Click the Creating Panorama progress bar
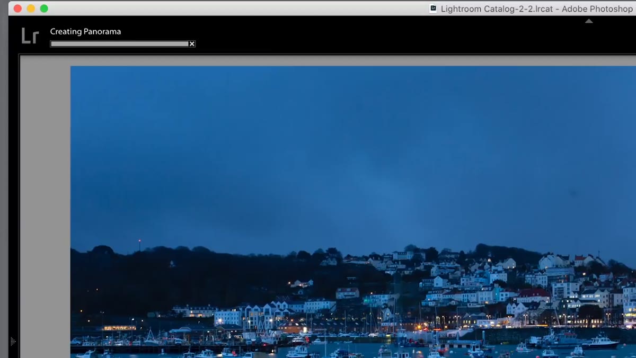Viewport: 636px width, 358px height. 119,44
